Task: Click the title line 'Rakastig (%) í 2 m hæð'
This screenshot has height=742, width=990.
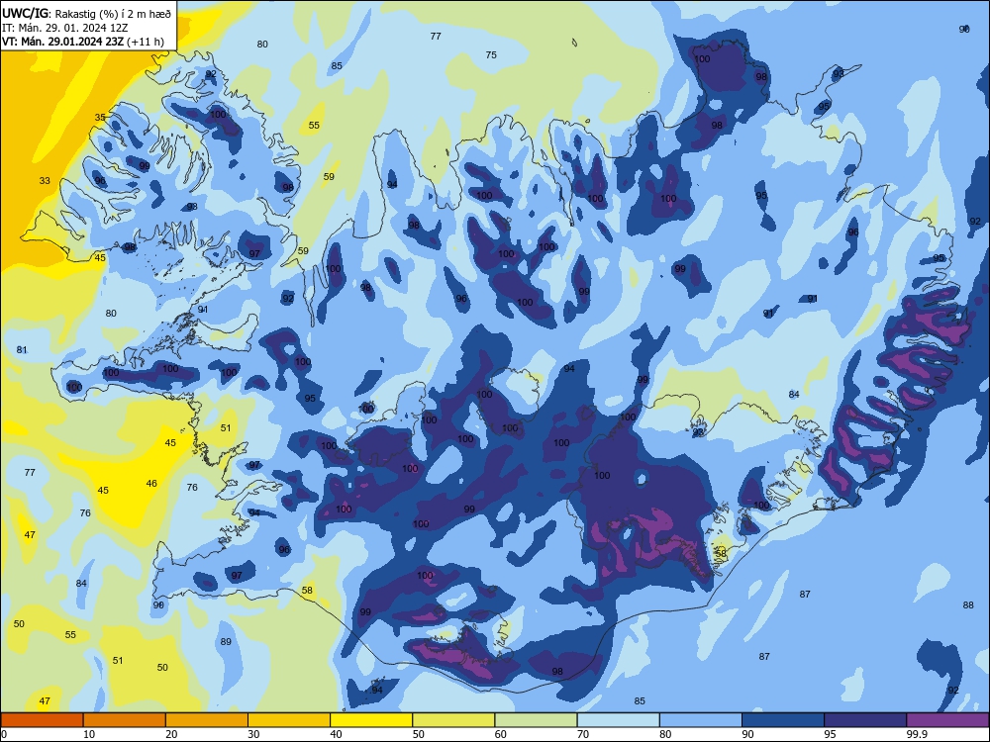Action: coord(113,14)
